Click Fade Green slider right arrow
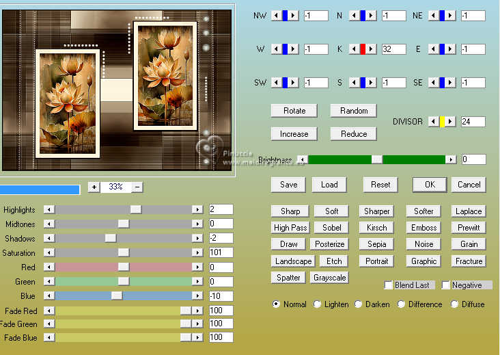The height and width of the screenshot is (355, 500). [197, 324]
